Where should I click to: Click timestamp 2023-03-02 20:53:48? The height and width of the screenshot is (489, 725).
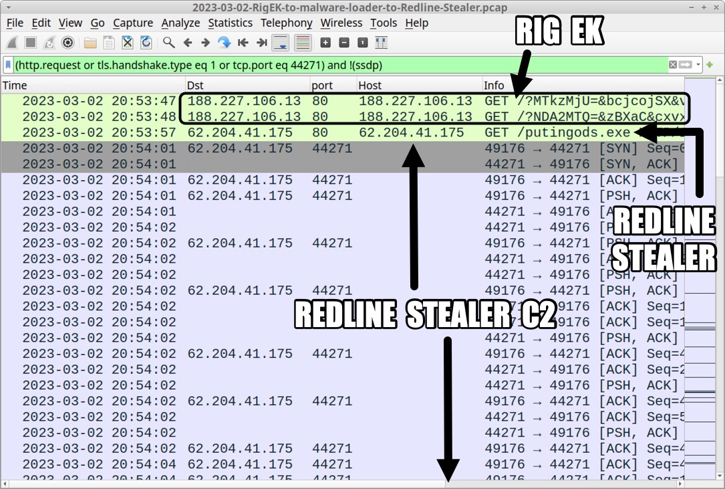(100, 116)
